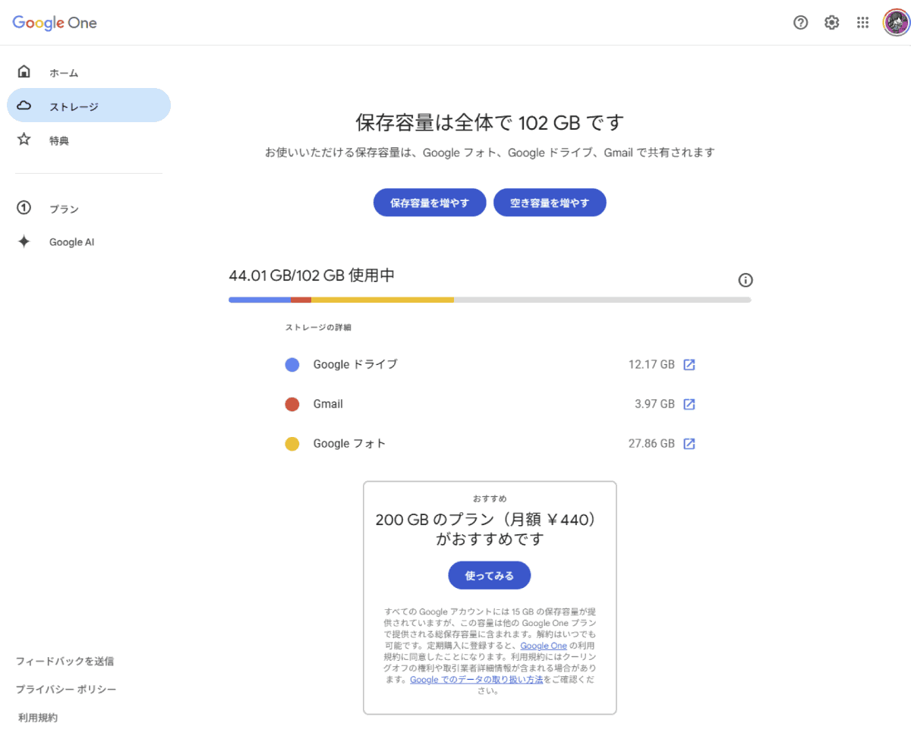Click the 12.17 GB value
Screen dimensions: 911x742
651,364
